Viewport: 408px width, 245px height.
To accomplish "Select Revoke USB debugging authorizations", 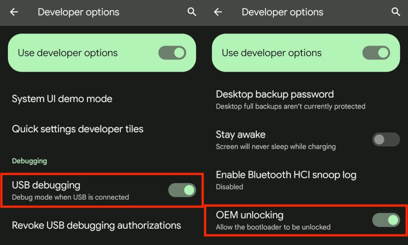I will coord(102,225).
